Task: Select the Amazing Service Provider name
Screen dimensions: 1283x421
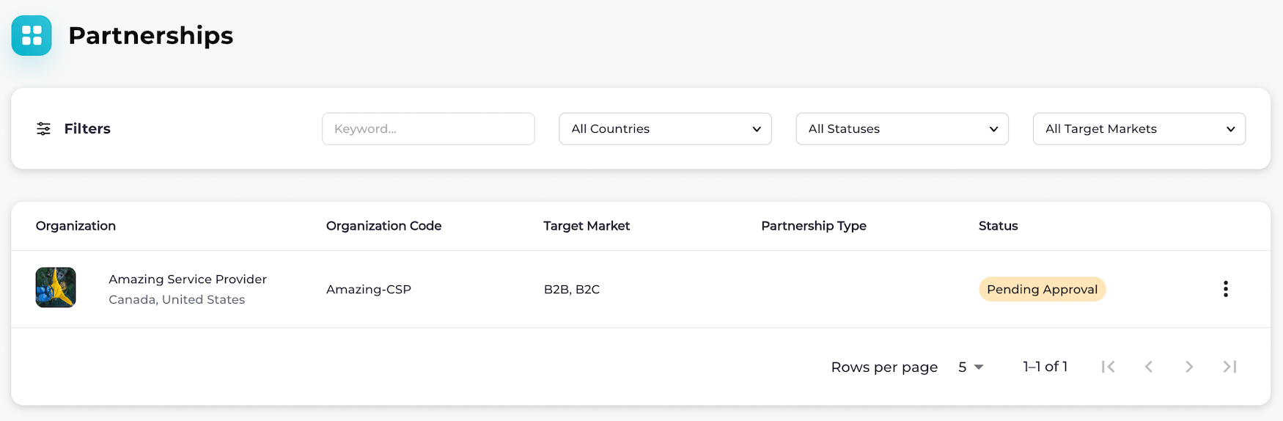Action: [x=188, y=279]
